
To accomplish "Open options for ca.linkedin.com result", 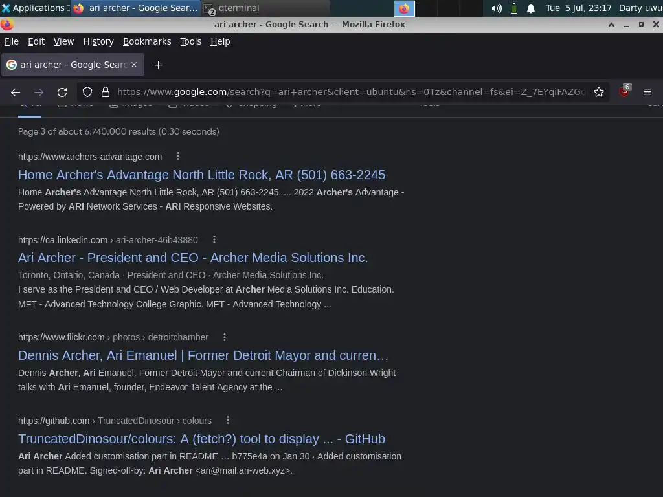I will click(214, 239).
